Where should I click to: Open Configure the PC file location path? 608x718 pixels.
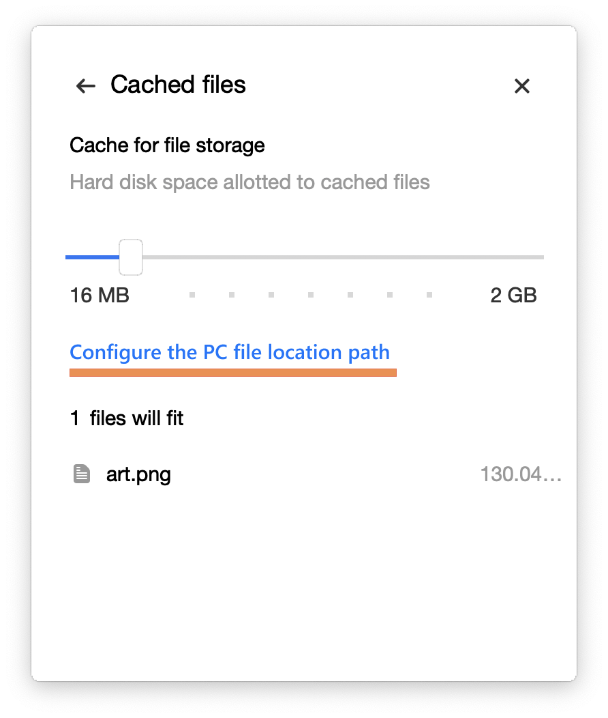pyautogui.click(x=230, y=352)
